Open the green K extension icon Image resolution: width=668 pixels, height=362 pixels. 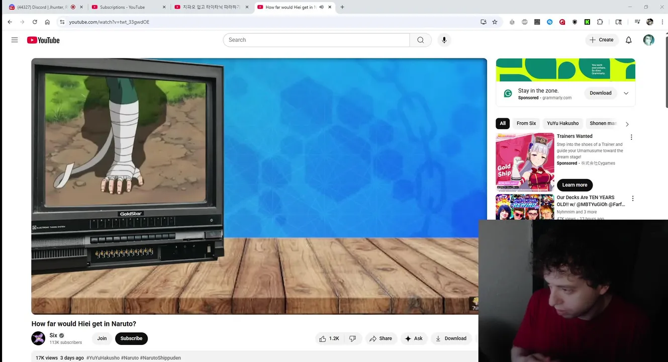click(587, 22)
